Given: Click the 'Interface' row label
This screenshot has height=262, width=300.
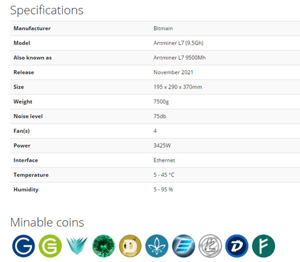Looking at the screenshot, I should (x=26, y=160).
